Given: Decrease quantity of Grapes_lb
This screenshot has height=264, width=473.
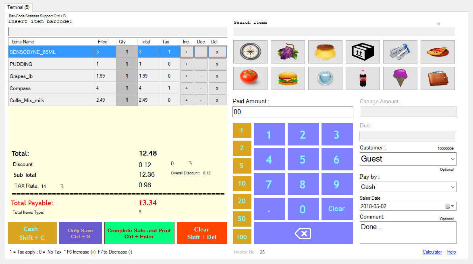Looking at the screenshot, I should (201, 76).
